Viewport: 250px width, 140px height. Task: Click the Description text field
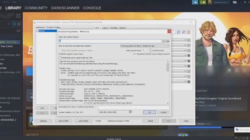click(134, 107)
